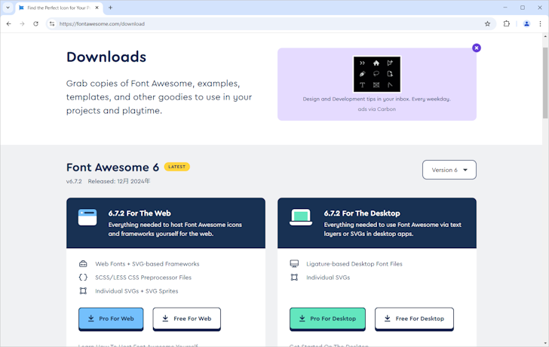Click the vector icon beside SVG Sprites

[83, 291]
